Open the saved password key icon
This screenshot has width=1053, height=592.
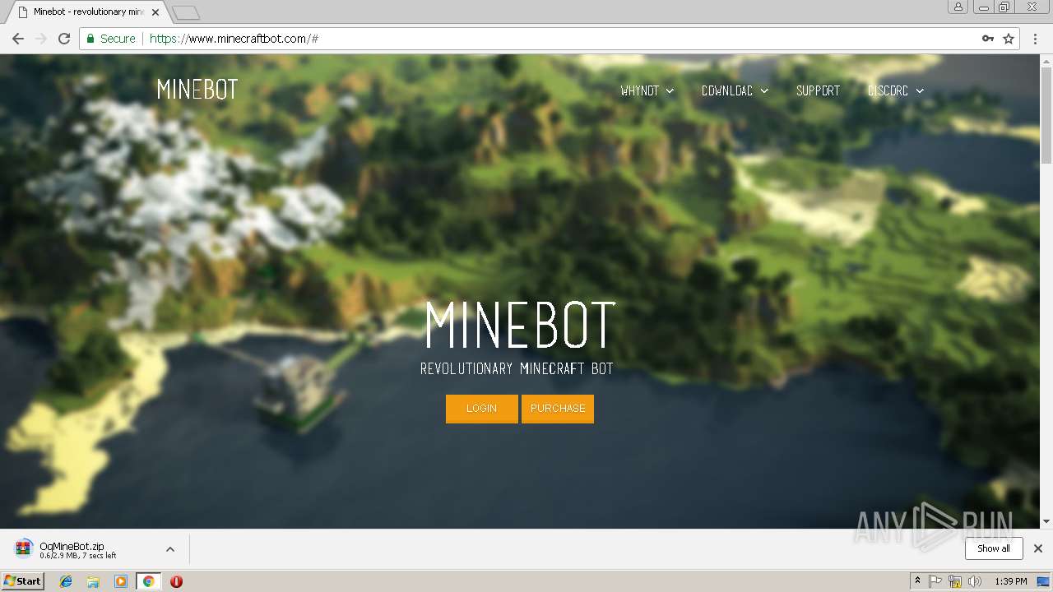988,39
